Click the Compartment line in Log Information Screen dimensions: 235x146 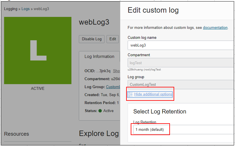tap(102, 79)
